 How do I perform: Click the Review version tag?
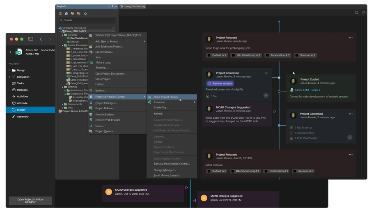point(220,83)
